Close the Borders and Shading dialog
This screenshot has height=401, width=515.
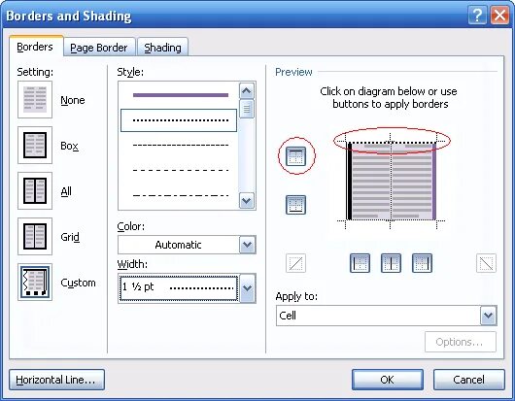(x=499, y=16)
